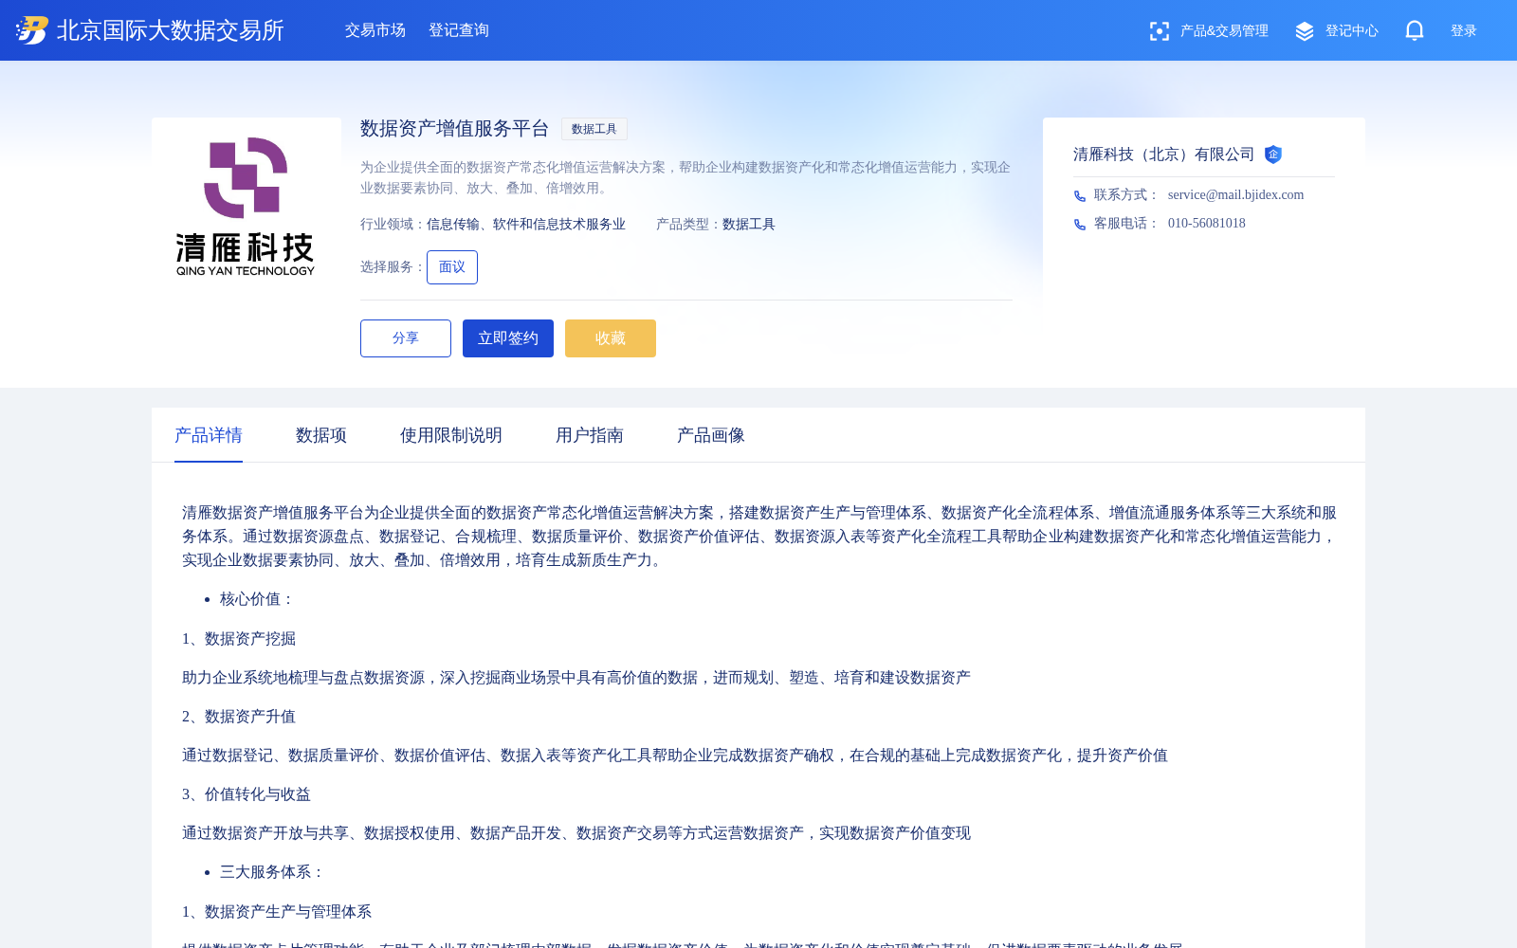Click company name 清雁科技（北京）有限公司
Image resolution: width=1517 pixels, height=948 pixels.
click(1164, 155)
